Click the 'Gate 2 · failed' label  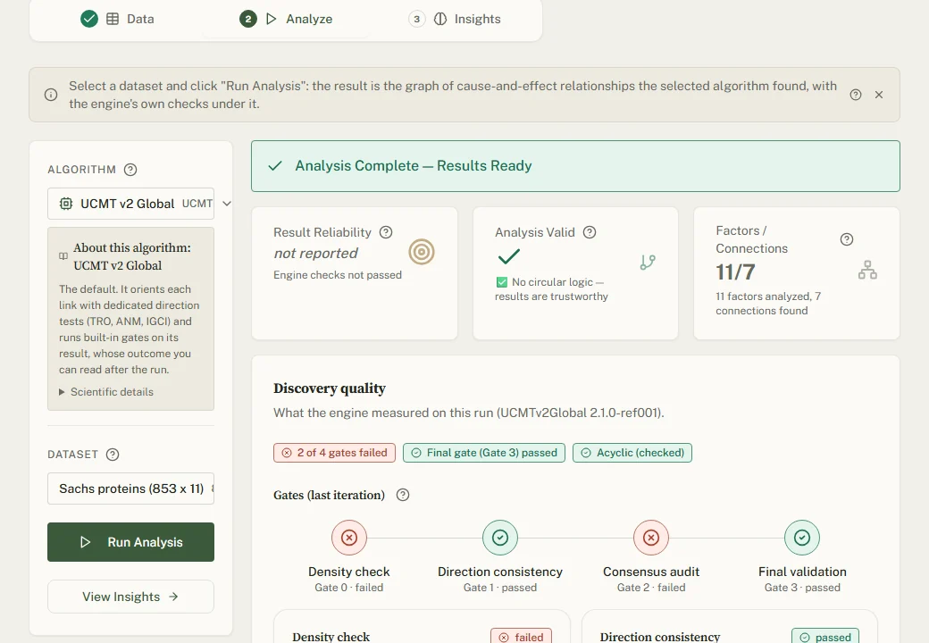coord(651,588)
